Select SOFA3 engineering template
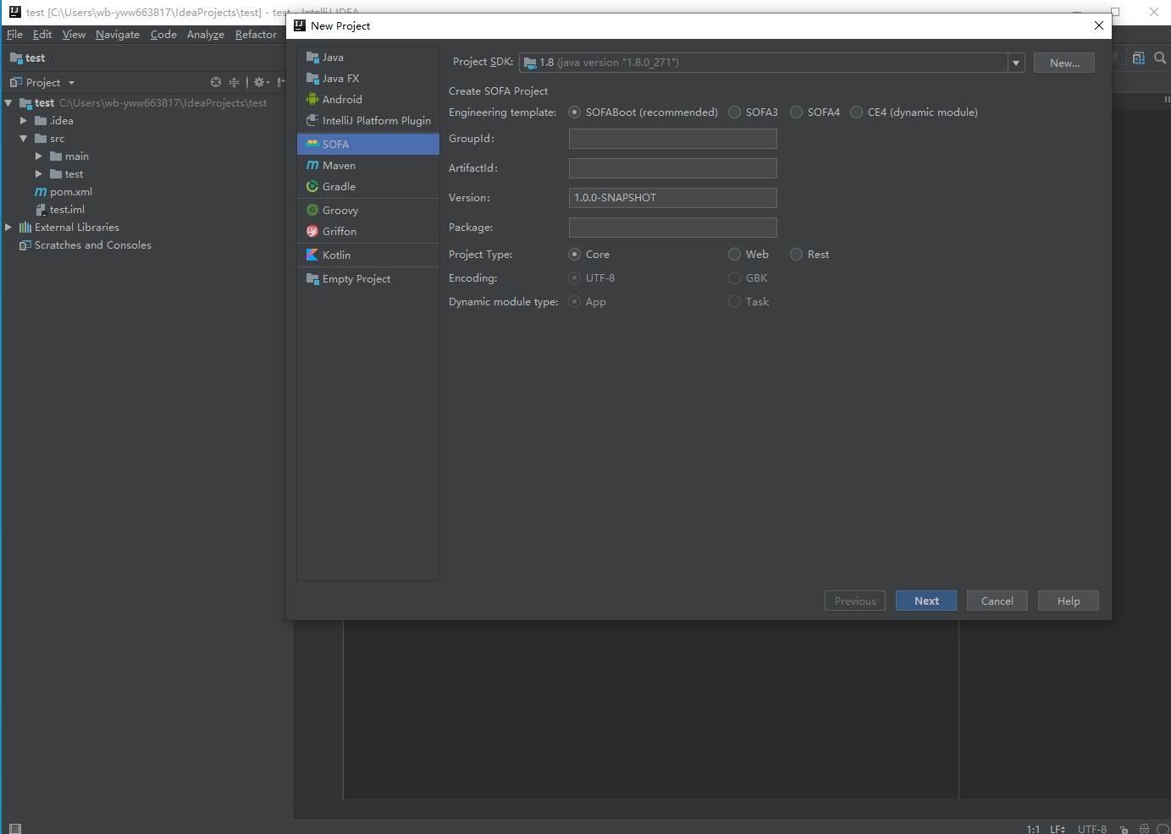 [x=735, y=112]
